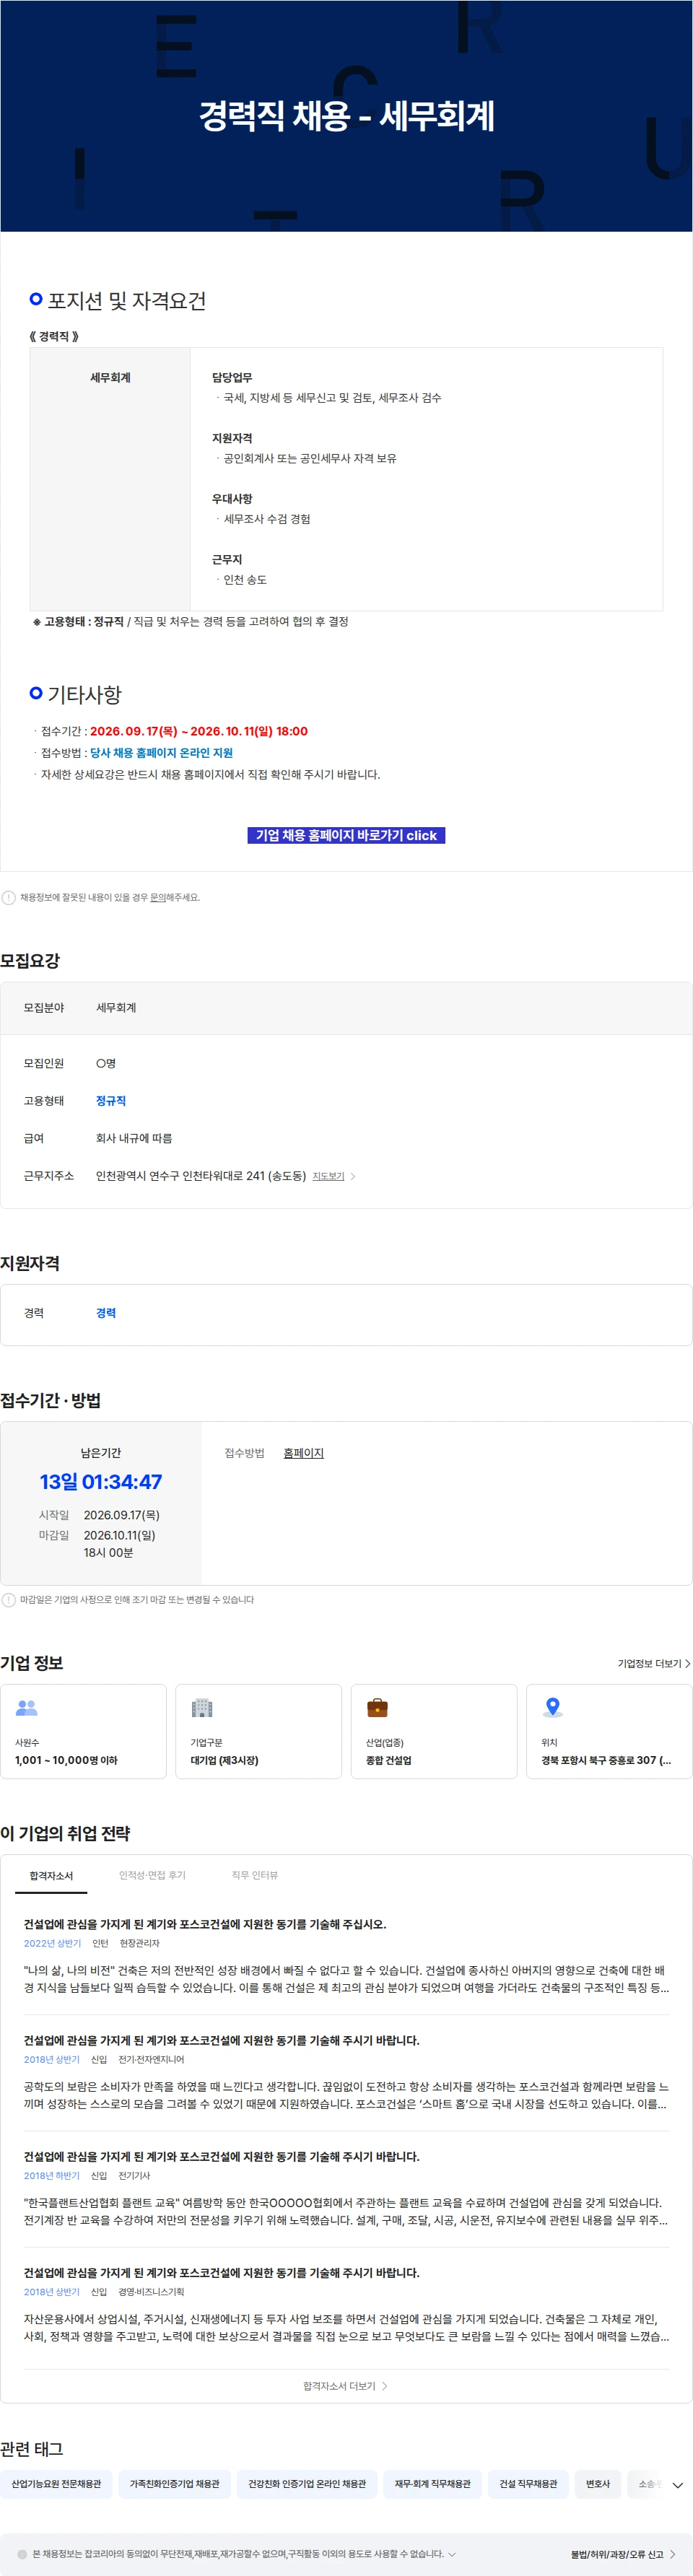Image resolution: width=693 pixels, height=2576 pixels.
Task: Click the 경력직 채용 - 세무회계 banner title
Action: pyautogui.click(x=346, y=116)
